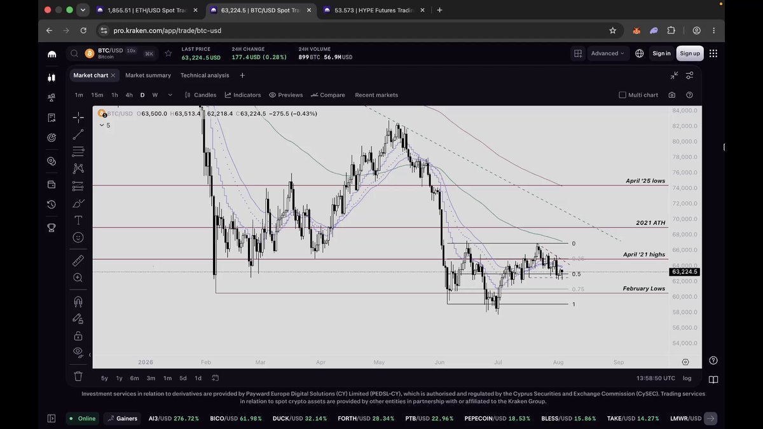Toggle log scale on price axis
This screenshot has width=763, height=429.
[687, 378]
